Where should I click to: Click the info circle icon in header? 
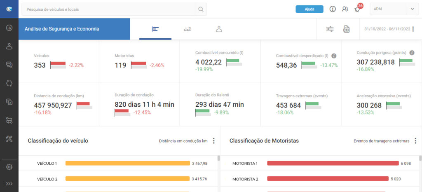333,9
